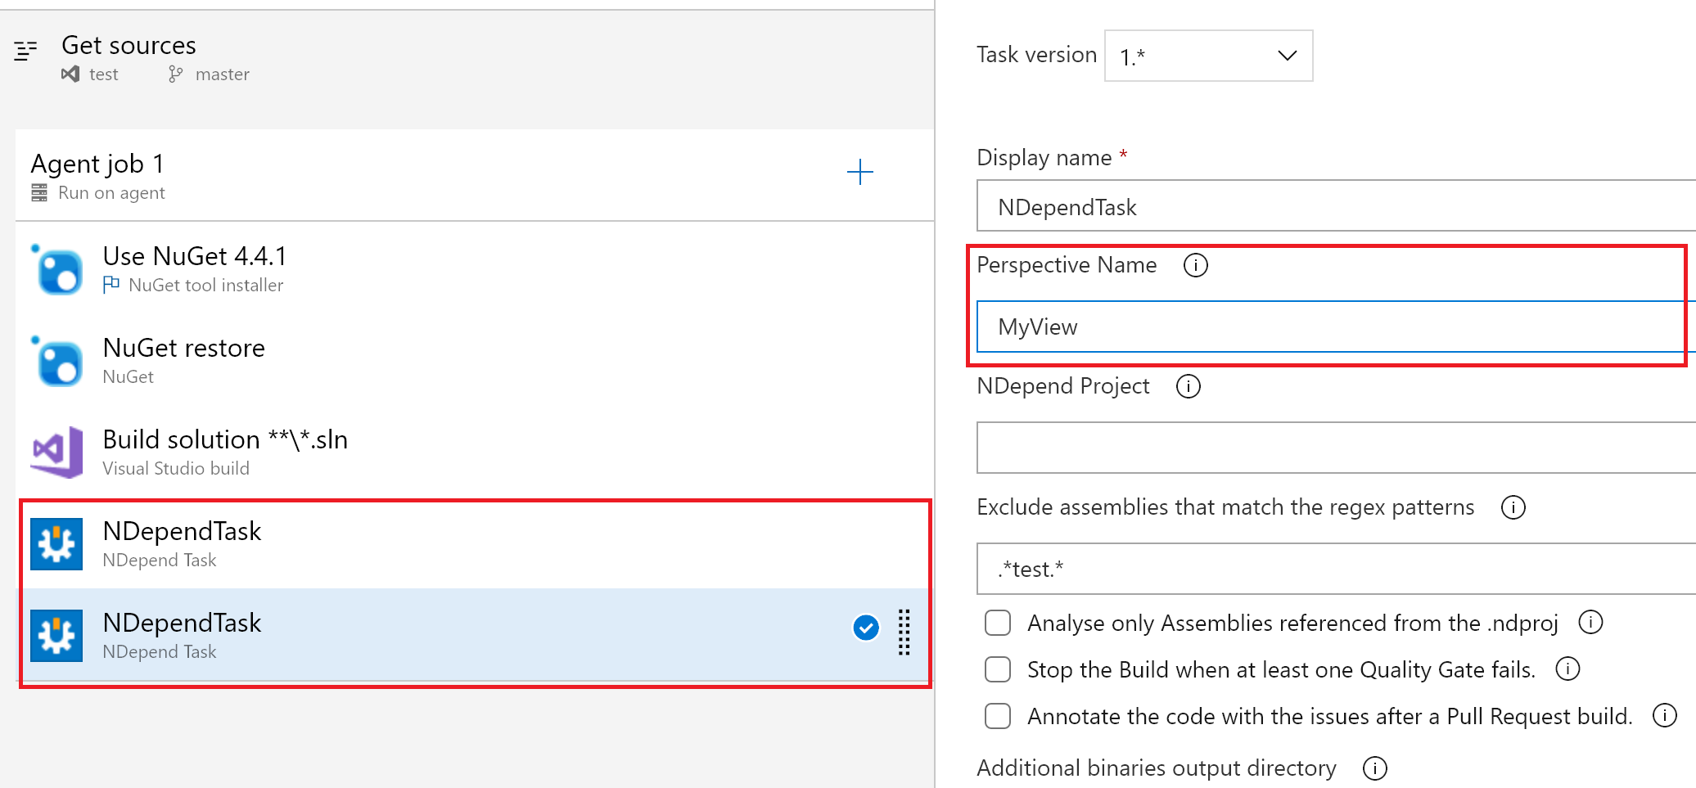Click the blue checkmark on selected NDependTask
This screenshot has height=788, width=1696.
[866, 628]
